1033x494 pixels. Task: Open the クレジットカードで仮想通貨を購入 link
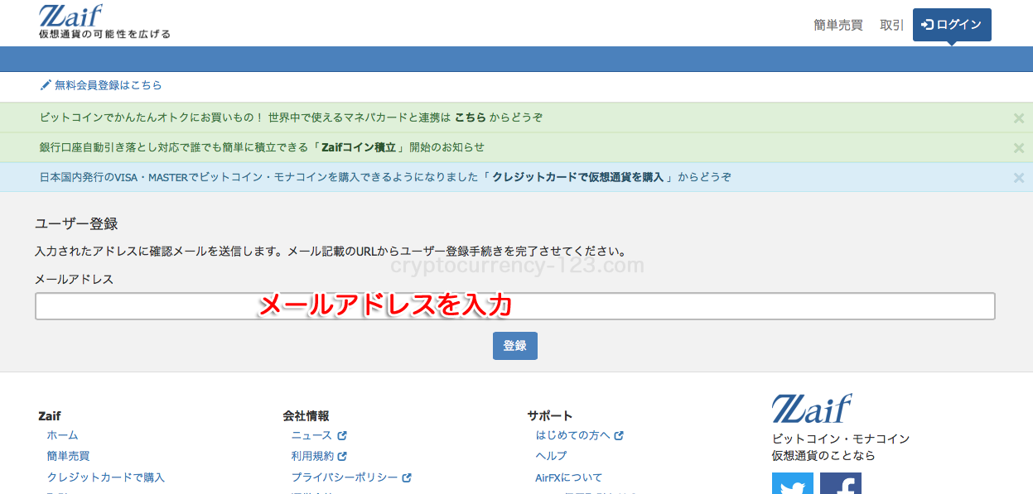[578, 177]
